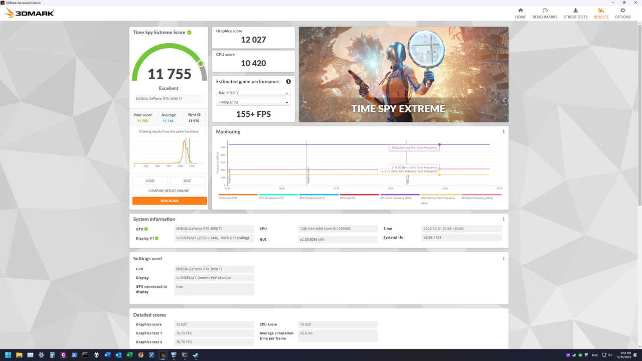Toggle GPU Memory Clock Frequency legend

[x=440, y=199]
